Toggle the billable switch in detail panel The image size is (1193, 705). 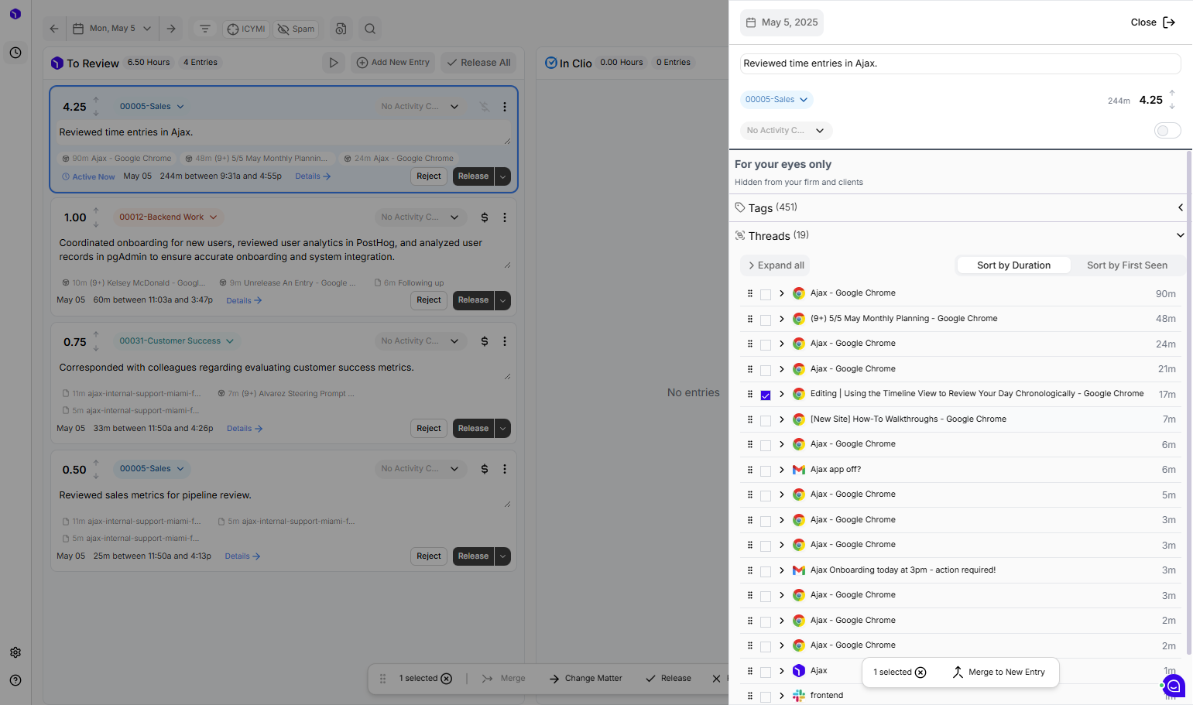pyautogui.click(x=1167, y=131)
